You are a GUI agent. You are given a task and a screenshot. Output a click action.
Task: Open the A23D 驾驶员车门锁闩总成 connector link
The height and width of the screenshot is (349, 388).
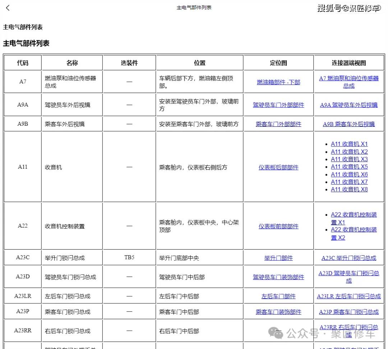click(x=348, y=277)
